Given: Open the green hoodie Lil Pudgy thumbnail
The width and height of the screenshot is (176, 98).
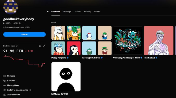Looking at the screenshot, I should click(x=89, y=48).
